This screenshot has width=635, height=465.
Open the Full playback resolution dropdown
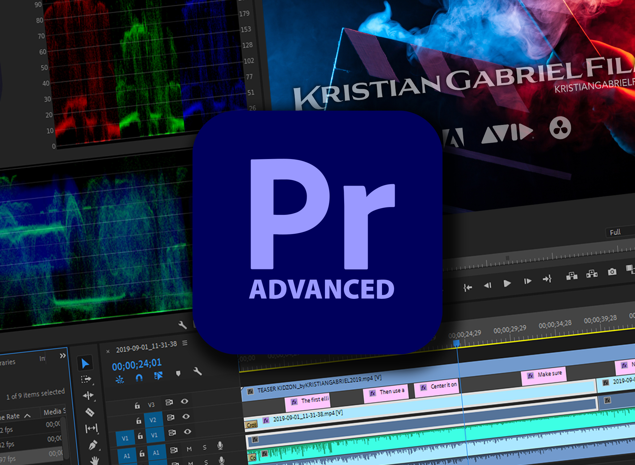(x=620, y=232)
